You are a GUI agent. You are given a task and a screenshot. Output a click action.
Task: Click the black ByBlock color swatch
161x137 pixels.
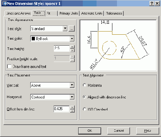(33, 39)
